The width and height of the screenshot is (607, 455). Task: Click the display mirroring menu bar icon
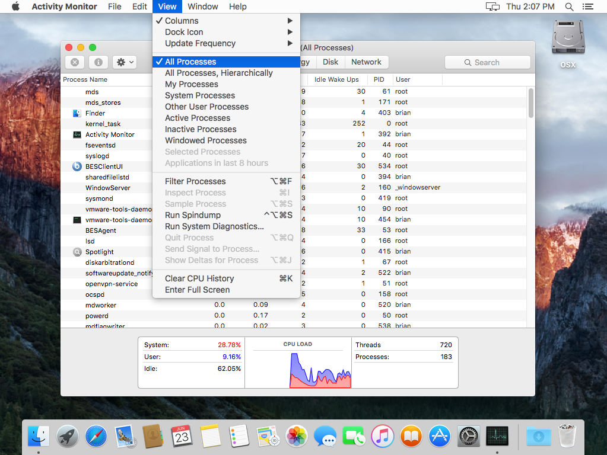click(492, 7)
